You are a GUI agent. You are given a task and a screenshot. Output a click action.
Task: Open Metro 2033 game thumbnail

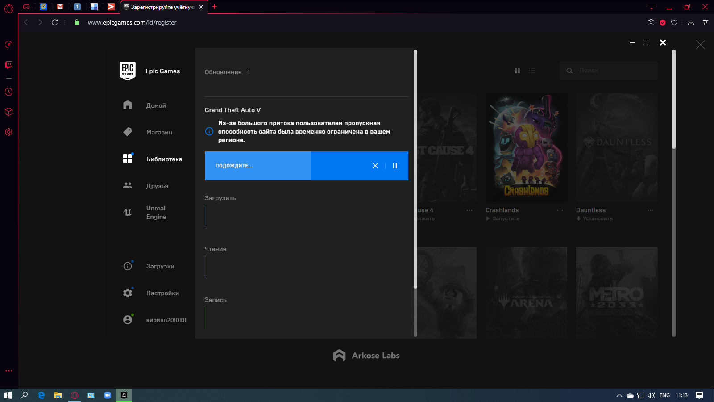tap(617, 293)
